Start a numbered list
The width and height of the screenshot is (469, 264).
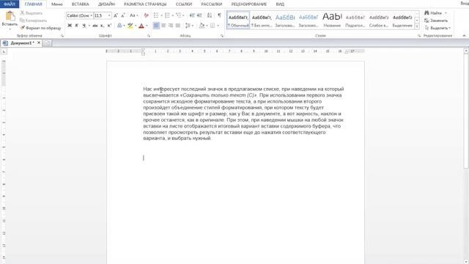coord(167,15)
